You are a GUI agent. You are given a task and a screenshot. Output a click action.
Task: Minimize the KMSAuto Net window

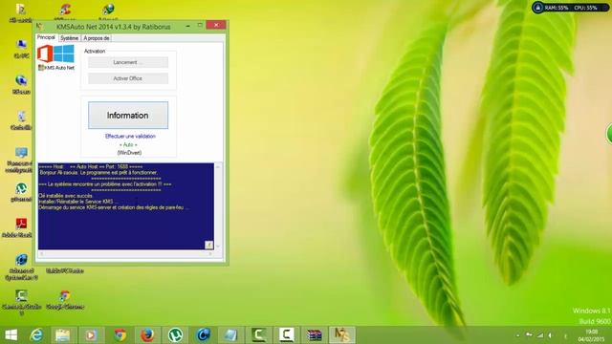pyautogui.click(x=188, y=26)
